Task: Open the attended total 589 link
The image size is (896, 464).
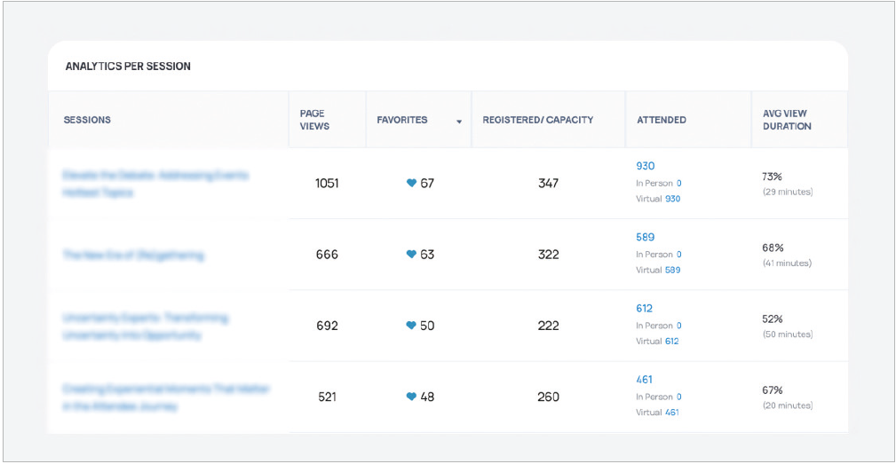Action: click(x=645, y=237)
